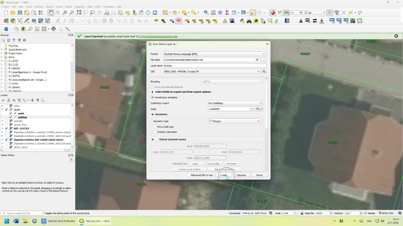
Task: Click the Save Project floppy icon
Action: (x=20, y=13)
